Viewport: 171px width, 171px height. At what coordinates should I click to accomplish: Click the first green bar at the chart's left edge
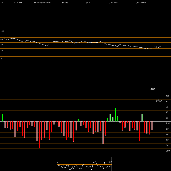3,118
